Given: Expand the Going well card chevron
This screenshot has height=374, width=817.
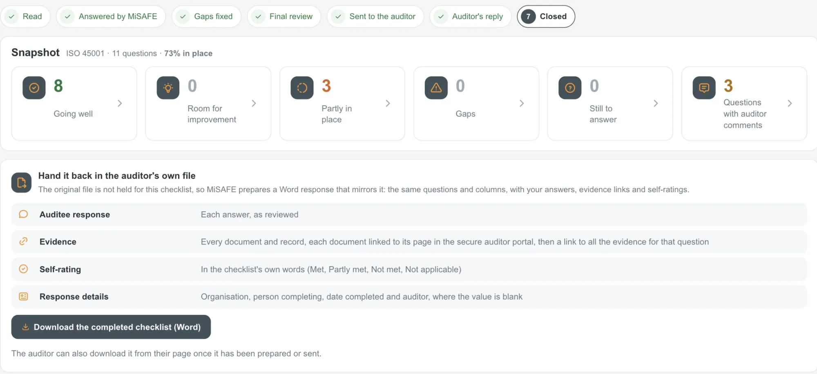Looking at the screenshot, I should click(120, 103).
